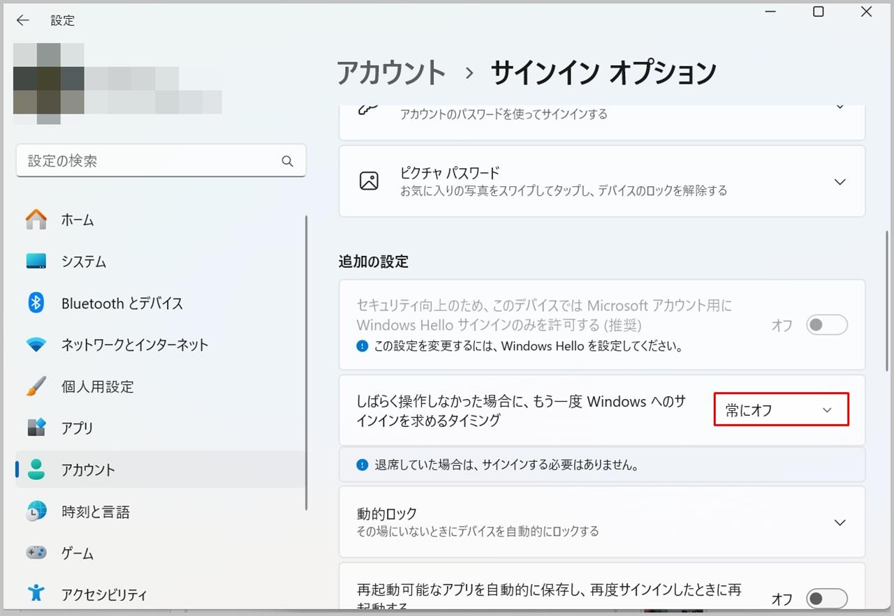This screenshot has height=616, width=894.
Task: Click the Bluetooth icon in sidebar
Action: pos(36,303)
